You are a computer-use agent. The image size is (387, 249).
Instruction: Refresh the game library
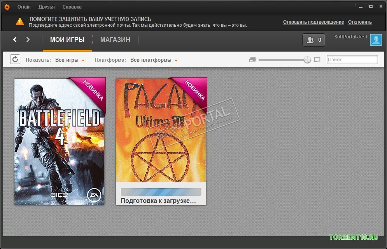coord(15,59)
